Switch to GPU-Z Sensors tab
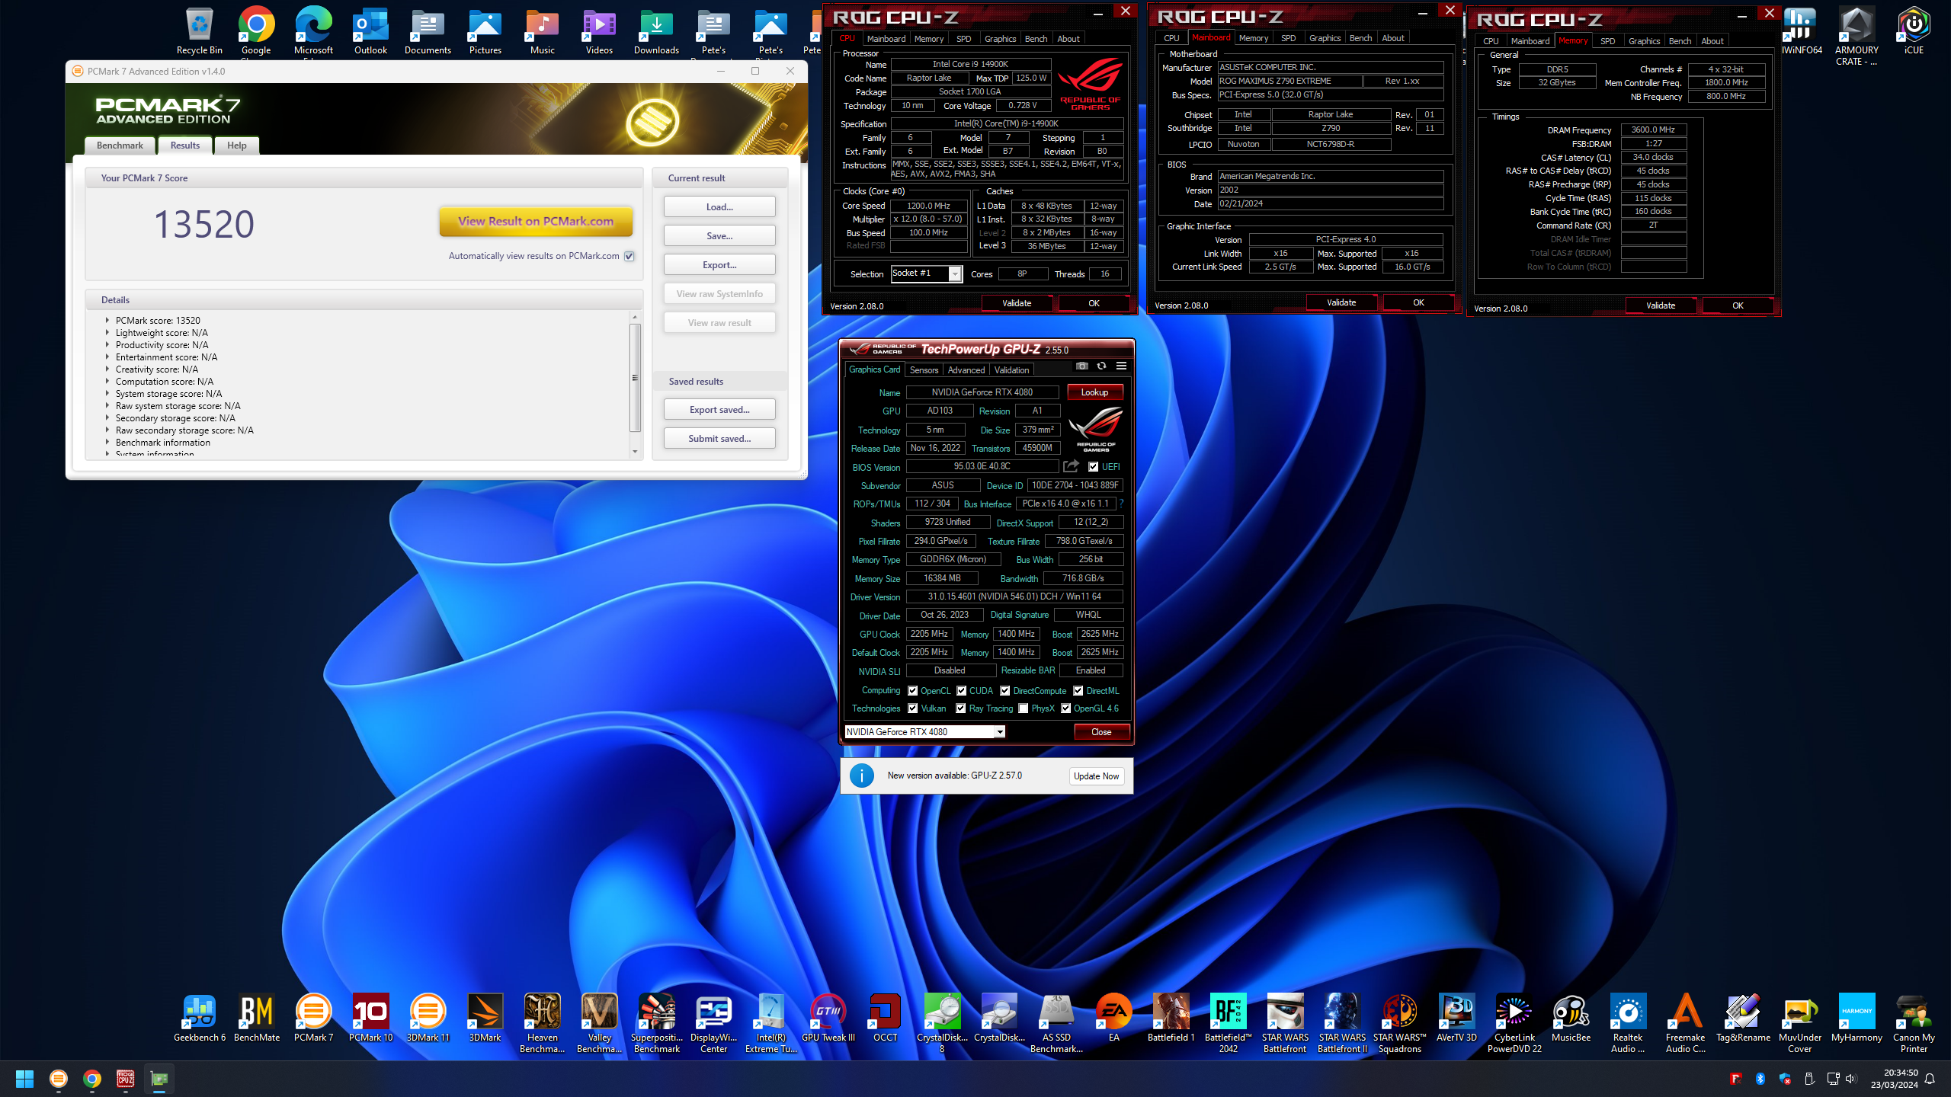 (924, 370)
